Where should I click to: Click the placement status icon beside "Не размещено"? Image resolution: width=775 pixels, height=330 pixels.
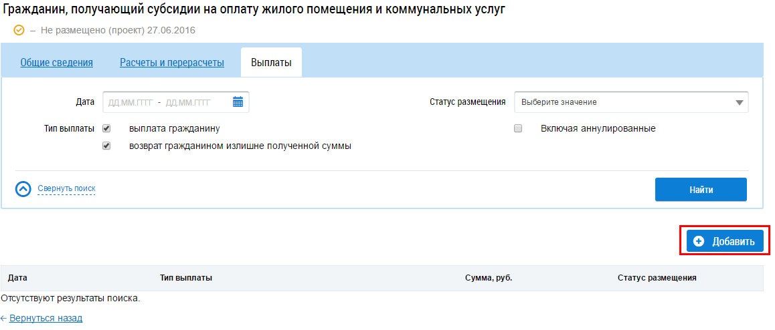pos(19,31)
